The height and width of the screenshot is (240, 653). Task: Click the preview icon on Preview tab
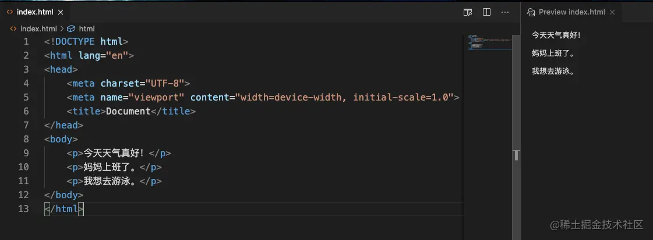click(x=531, y=12)
